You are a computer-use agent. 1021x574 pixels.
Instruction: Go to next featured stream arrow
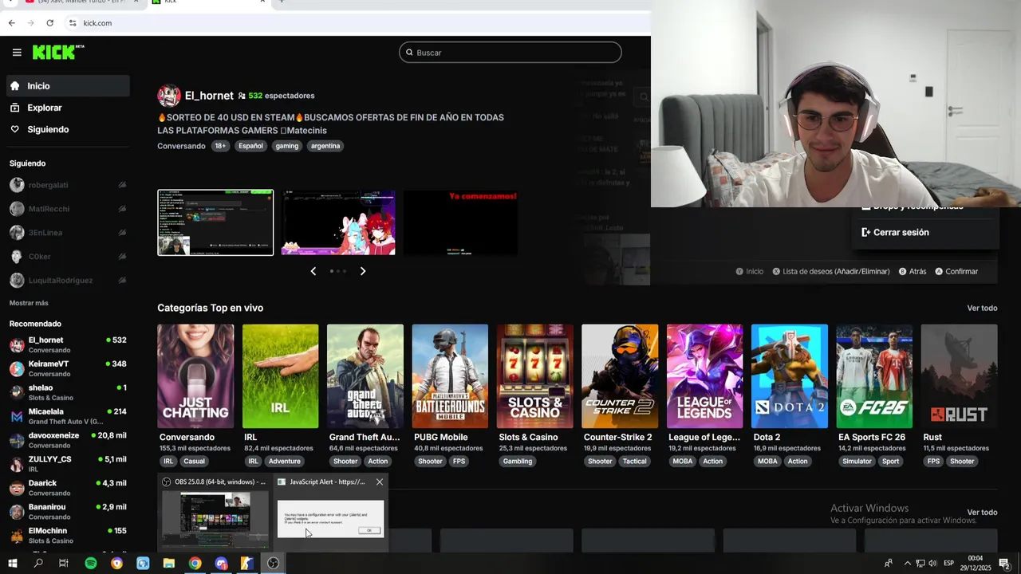tap(363, 271)
